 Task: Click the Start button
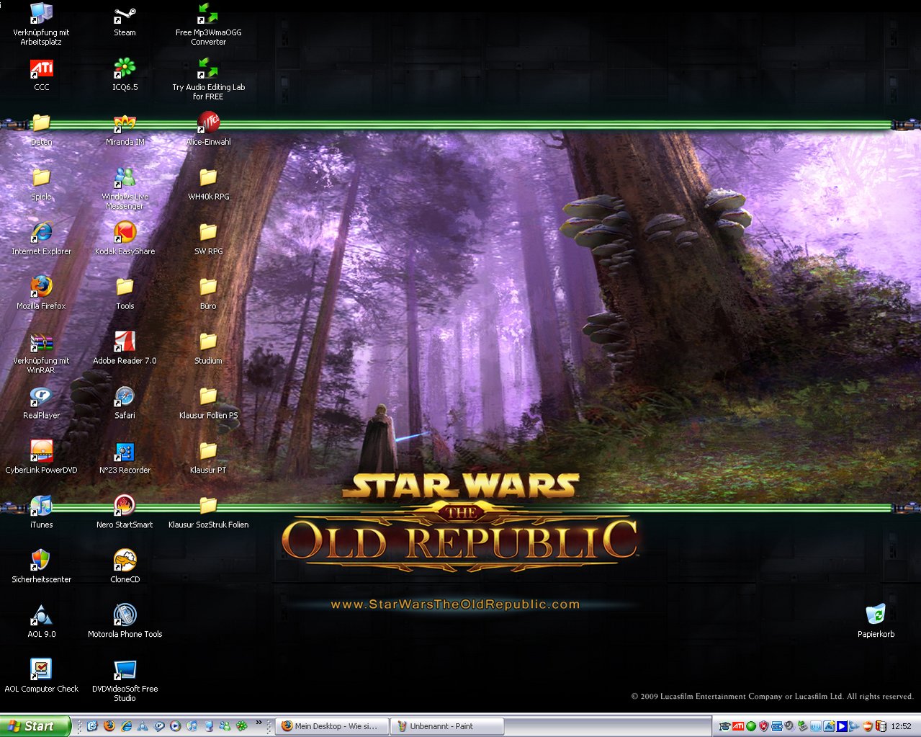[x=35, y=726]
